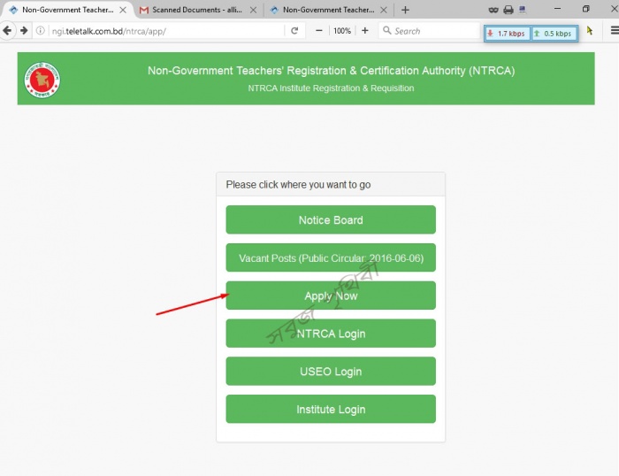Zoom out with the minus icon
The width and height of the screenshot is (619, 476).
tap(319, 30)
